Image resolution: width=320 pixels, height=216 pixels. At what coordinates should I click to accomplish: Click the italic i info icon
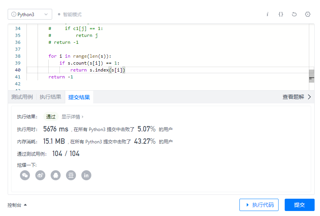(267, 14)
